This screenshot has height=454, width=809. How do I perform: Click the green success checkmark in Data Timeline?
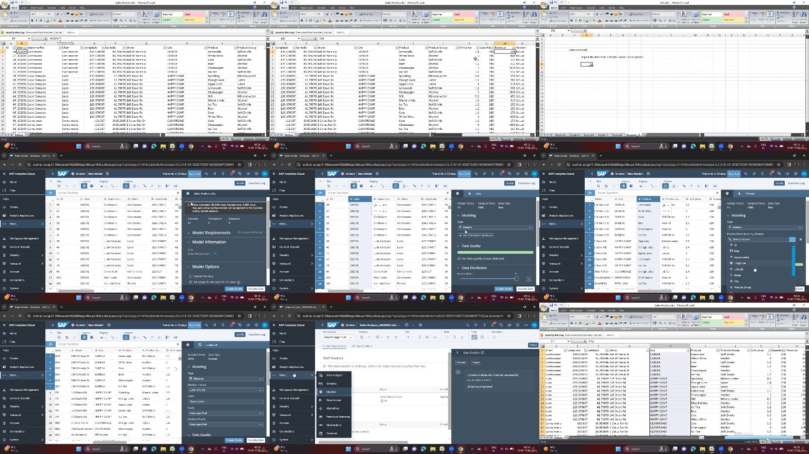[458, 372]
